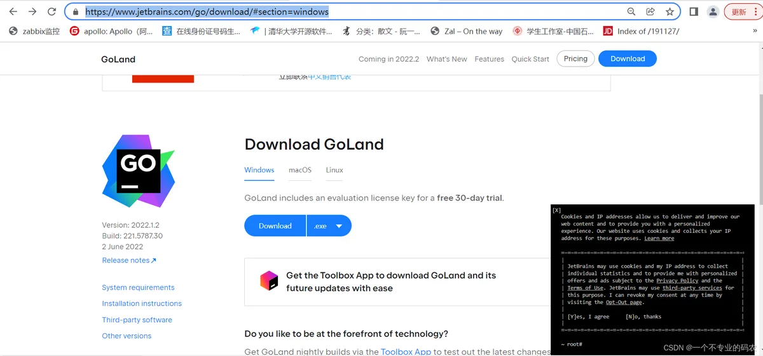
Task: Open third-party services link in cookie console
Action: 692,288
